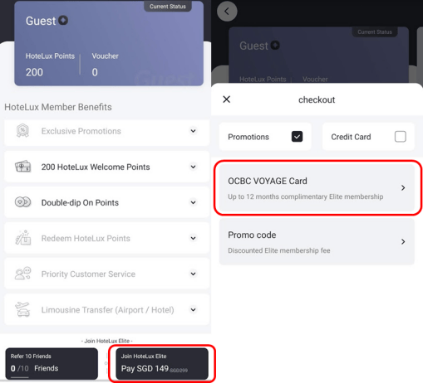Tap the back arrow circle button
Screen dimensions: 423x383
coord(227,12)
